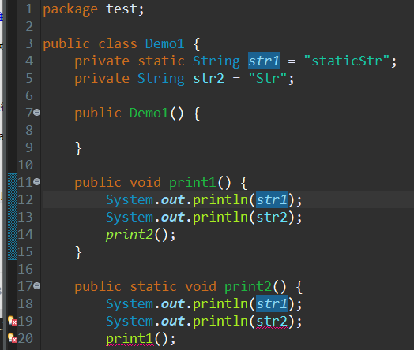Click the highlighted str1 declaration on line 4

[x=264, y=61]
